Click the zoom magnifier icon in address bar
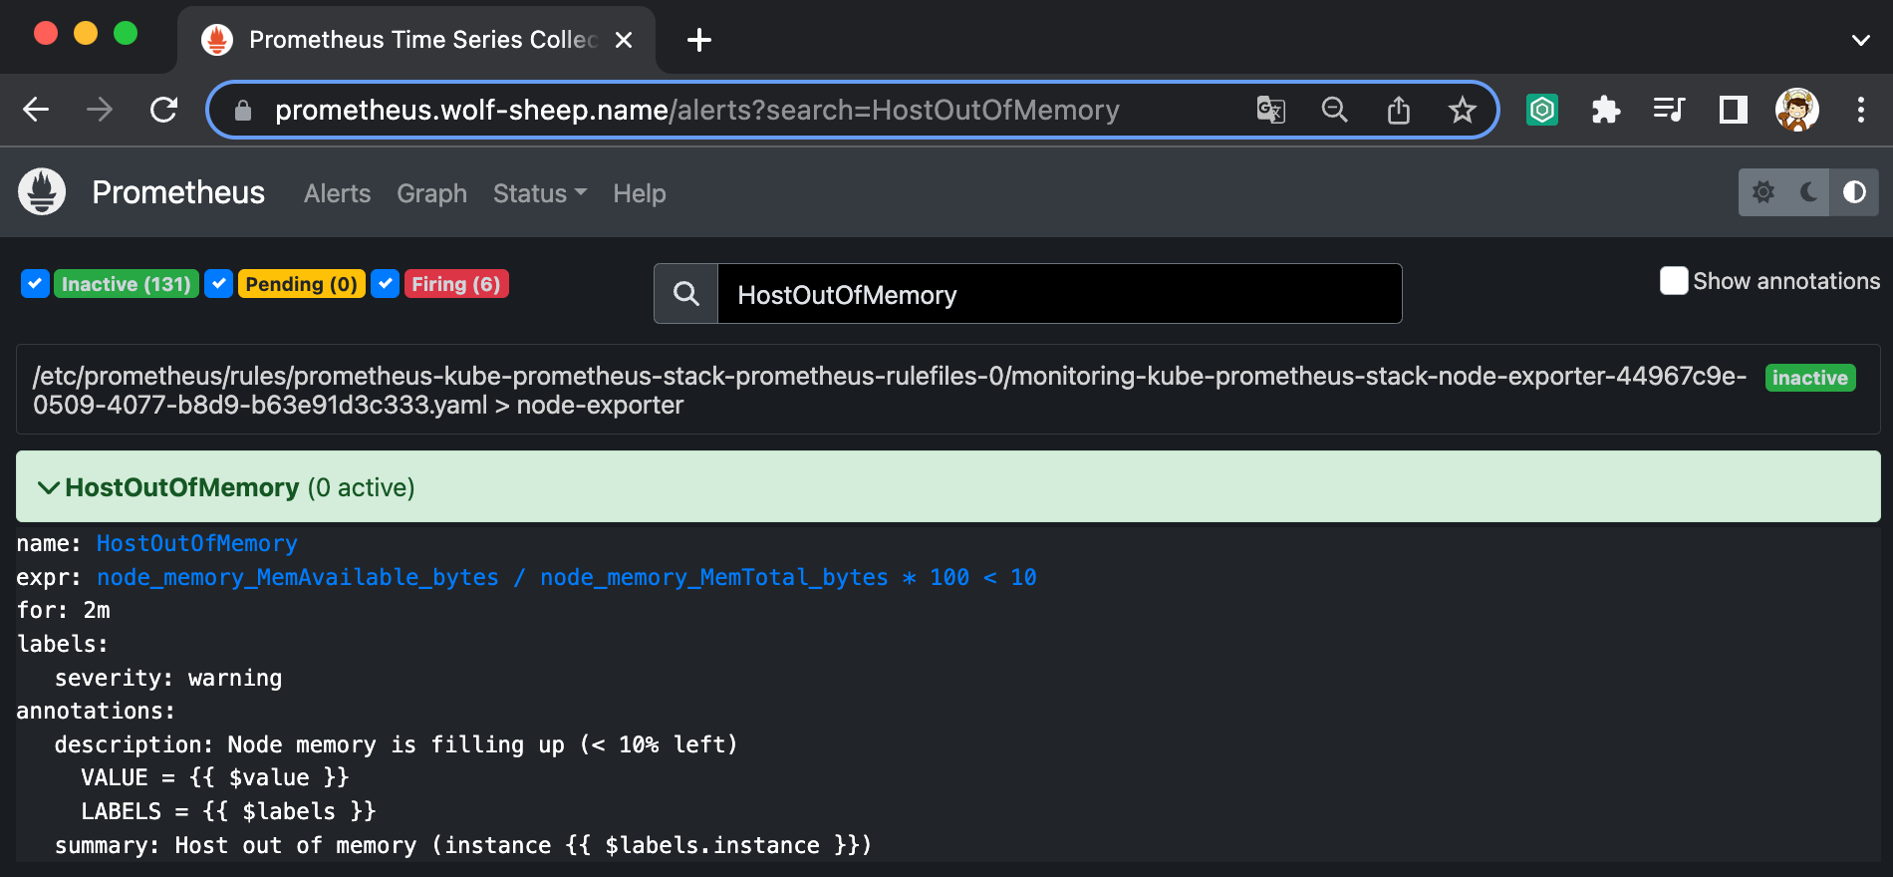 (1334, 110)
